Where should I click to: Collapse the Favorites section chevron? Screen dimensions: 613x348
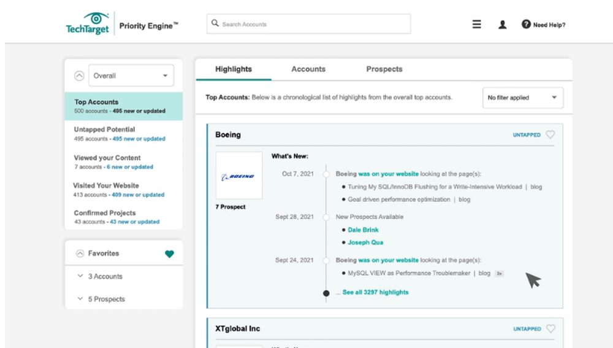pyautogui.click(x=80, y=253)
